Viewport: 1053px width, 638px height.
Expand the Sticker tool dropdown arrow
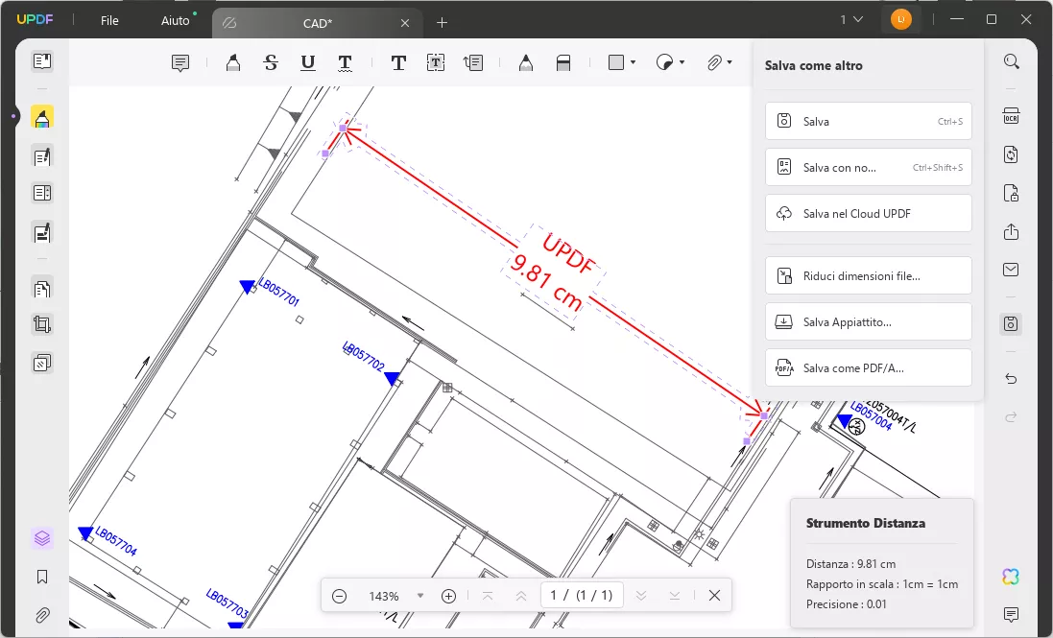coord(682,63)
